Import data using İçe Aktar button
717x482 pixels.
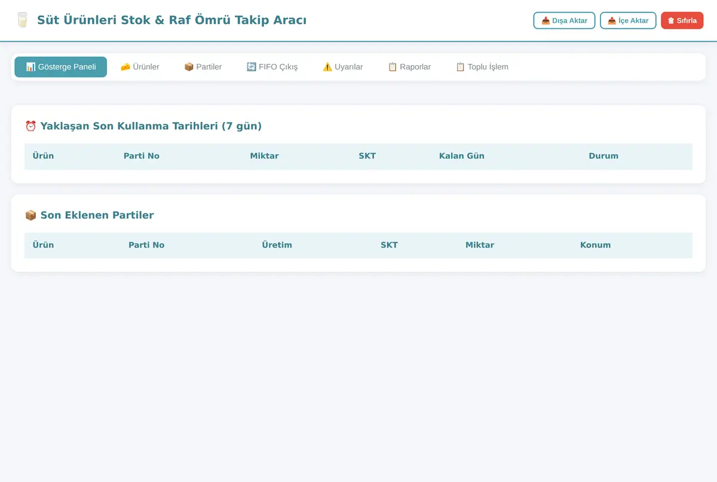point(628,20)
